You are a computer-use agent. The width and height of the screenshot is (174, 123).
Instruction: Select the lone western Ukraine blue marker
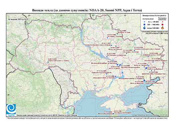[x=48, y=62]
